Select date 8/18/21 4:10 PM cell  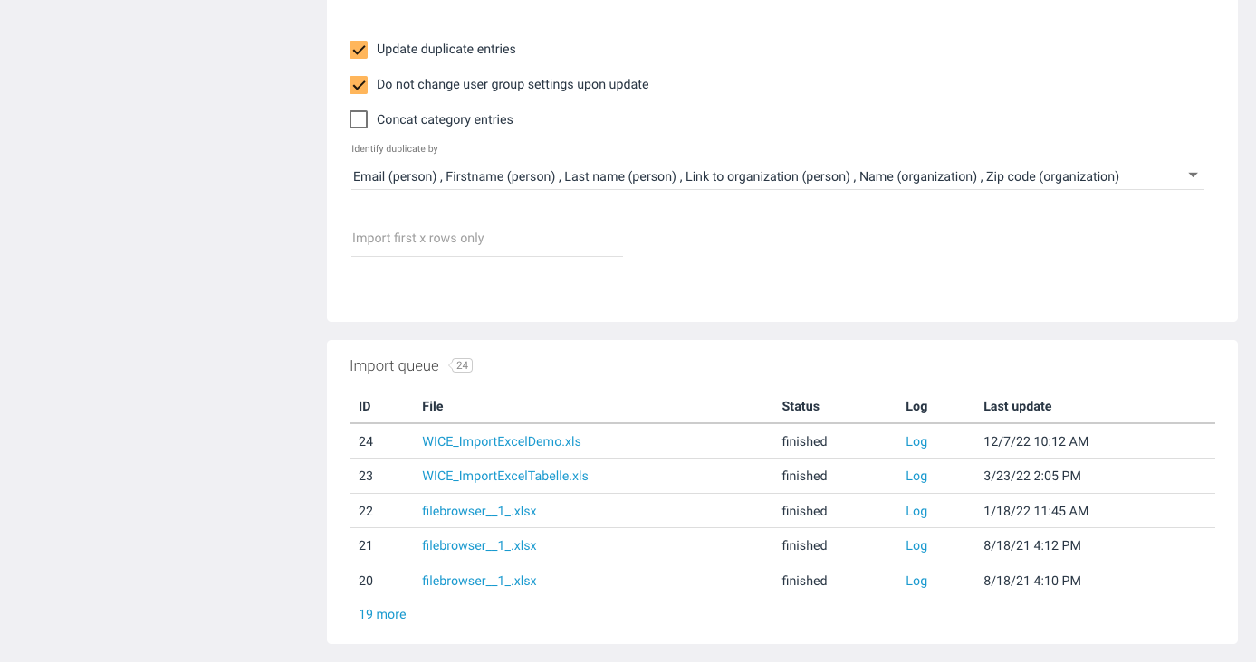click(1032, 581)
